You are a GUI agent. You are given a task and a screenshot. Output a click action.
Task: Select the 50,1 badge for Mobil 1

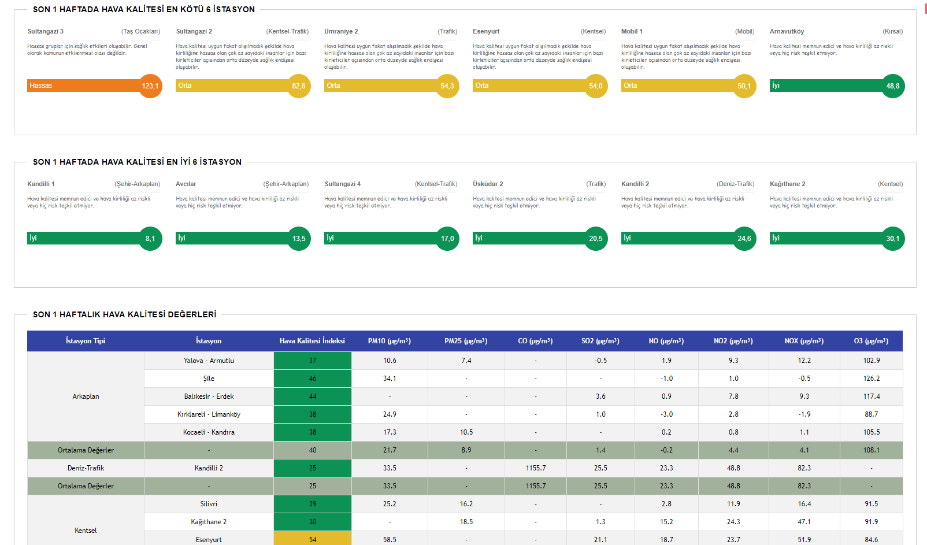pyautogui.click(x=744, y=86)
